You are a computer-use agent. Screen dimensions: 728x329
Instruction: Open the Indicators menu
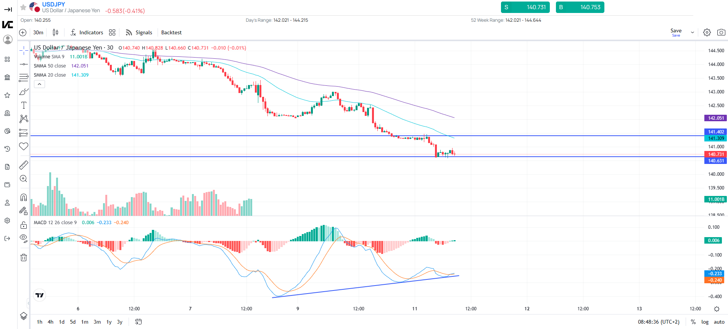tap(87, 32)
